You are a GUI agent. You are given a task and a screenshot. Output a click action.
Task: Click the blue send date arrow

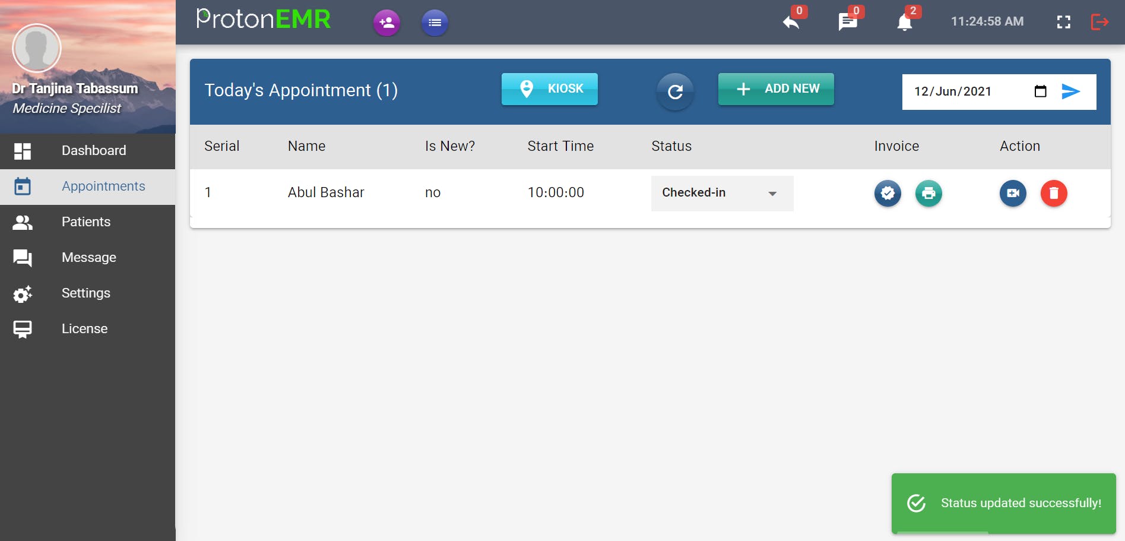1070,91
